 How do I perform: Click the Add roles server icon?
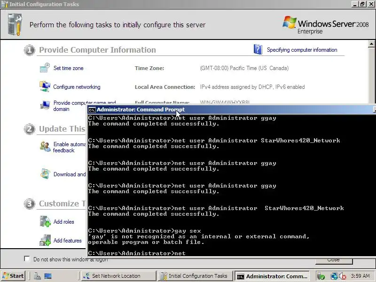pyautogui.click(x=45, y=221)
